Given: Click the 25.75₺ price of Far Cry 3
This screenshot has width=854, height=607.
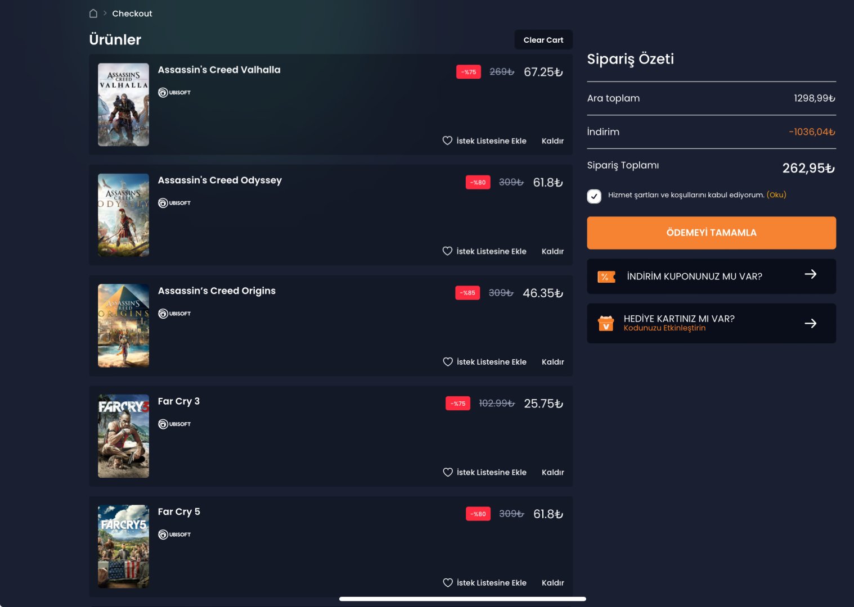Looking at the screenshot, I should point(543,404).
